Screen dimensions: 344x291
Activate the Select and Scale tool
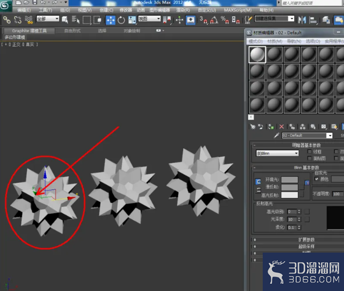click(x=132, y=20)
